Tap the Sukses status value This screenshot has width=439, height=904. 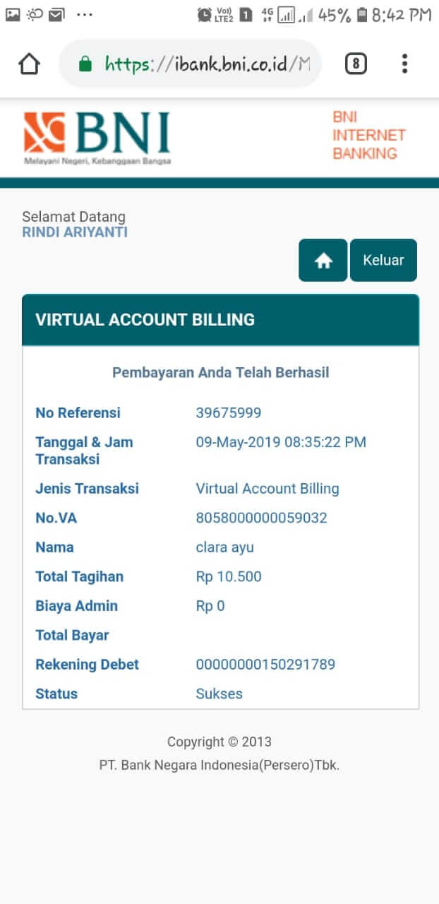[x=219, y=694]
